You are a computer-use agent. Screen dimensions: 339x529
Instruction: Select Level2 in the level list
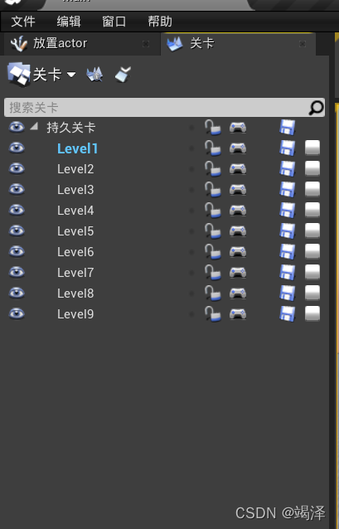pos(75,169)
